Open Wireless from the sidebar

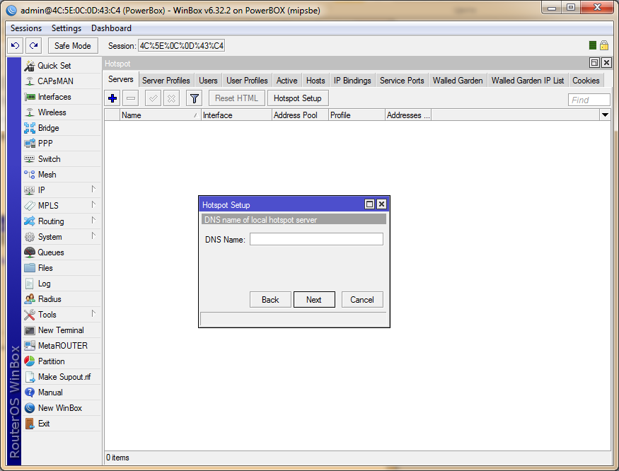point(52,112)
